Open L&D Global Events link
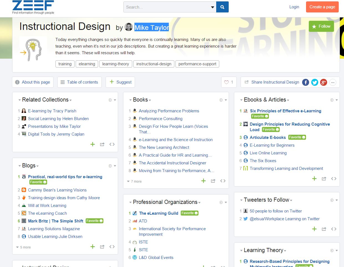This screenshot has width=344, height=267. click(156, 258)
